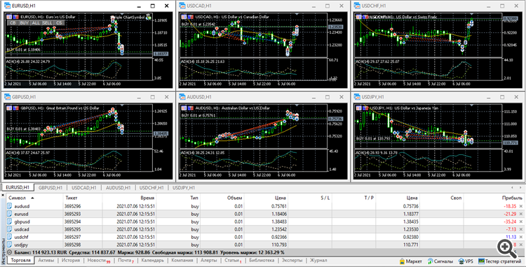526x267 pixels.
Task: Switch to the USDCHF,H1 chart tab
Action: click(151, 188)
